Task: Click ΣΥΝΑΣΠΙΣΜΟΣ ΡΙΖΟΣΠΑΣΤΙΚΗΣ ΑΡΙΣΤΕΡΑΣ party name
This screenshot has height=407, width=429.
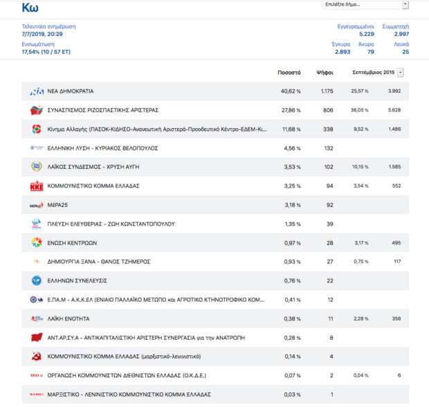Action: [x=103, y=110]
